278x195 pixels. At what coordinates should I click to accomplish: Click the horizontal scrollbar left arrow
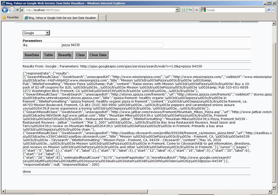coord(3,191)
